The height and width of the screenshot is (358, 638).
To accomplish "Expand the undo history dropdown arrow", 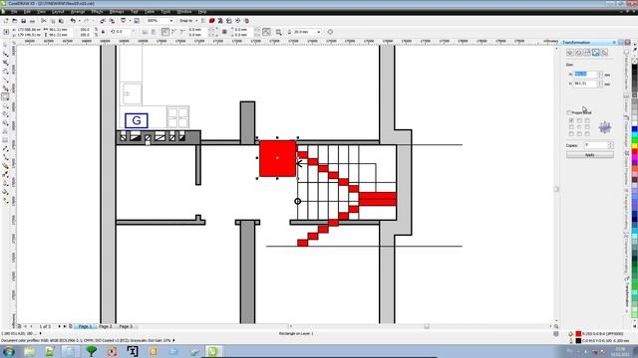I will pyautogui.click(x=80, y=21).
